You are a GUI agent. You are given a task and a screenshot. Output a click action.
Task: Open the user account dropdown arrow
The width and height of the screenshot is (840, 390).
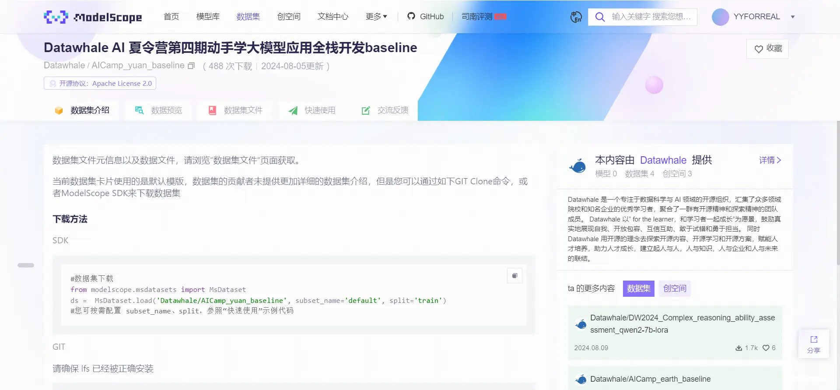tap(793, 17)
